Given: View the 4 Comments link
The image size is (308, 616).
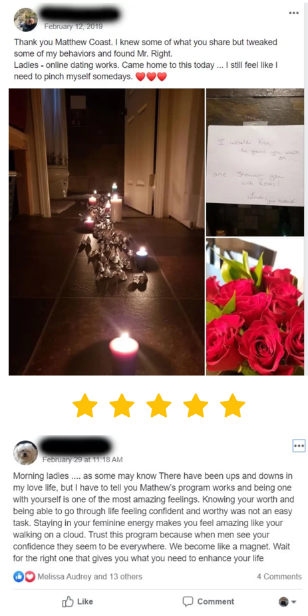Looking at the screenshot, I should click(279, 577).
